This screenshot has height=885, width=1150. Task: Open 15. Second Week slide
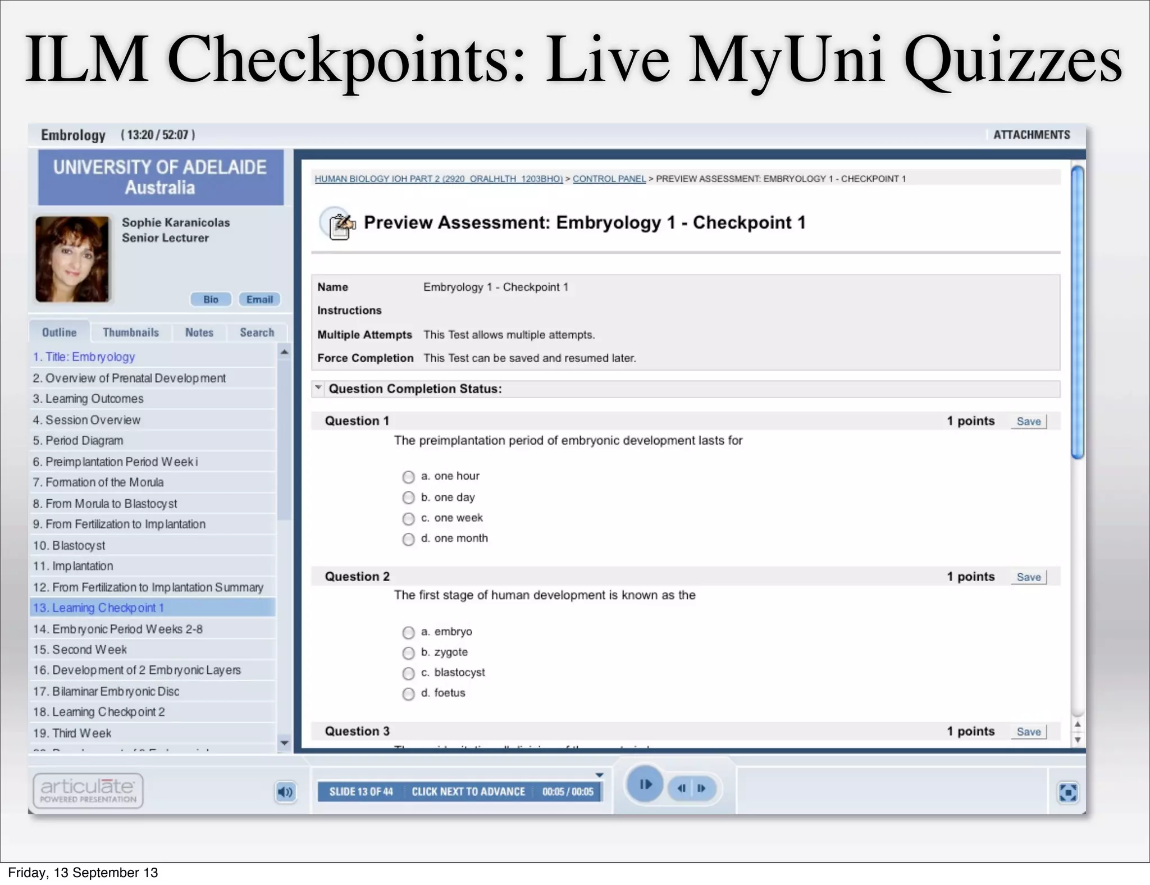153,650
